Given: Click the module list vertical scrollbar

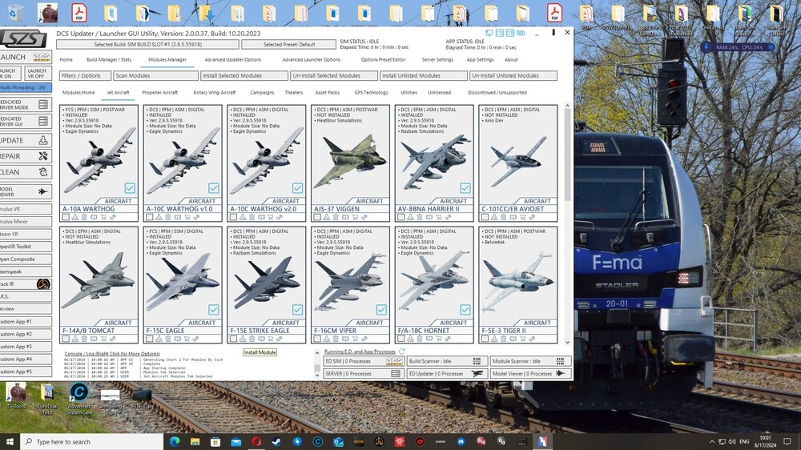Looking at the screenshot, I should 567,155.
